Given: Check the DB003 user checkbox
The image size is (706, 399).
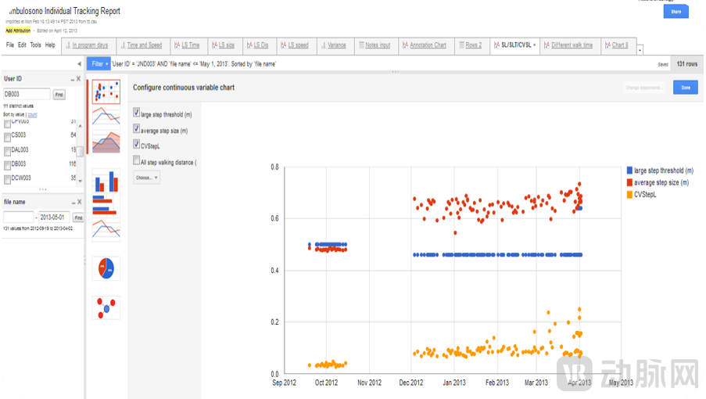Looking at the screenshot, I should [x=7, y=165].
